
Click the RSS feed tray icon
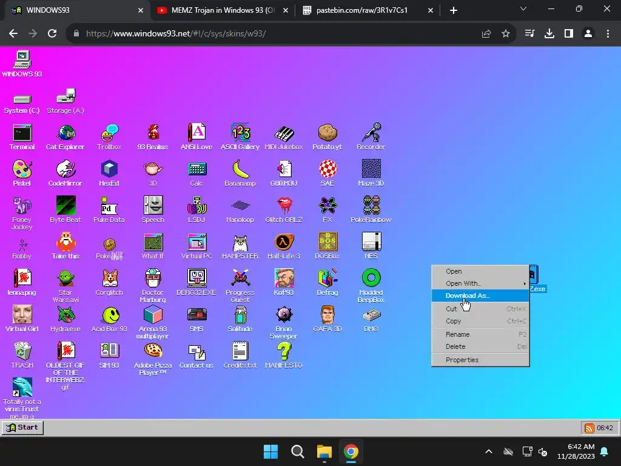[589, 428]
